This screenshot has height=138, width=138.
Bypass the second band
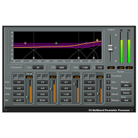[45, 77]
